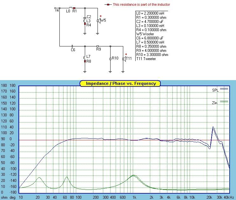Viewport: 236px width, 200px height.
Task: Click the T11 Tweeter entry in parts list
Action: 146,59
